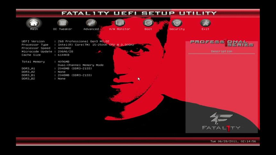The width and height of the screenshot is (276, 155).
Task: Click the 6144KB cache value
Action: (x=64, y=55)
